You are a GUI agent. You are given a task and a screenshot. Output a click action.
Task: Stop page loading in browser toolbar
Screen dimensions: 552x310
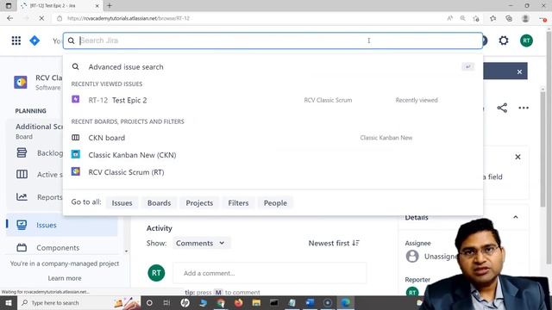pos(41,18)
